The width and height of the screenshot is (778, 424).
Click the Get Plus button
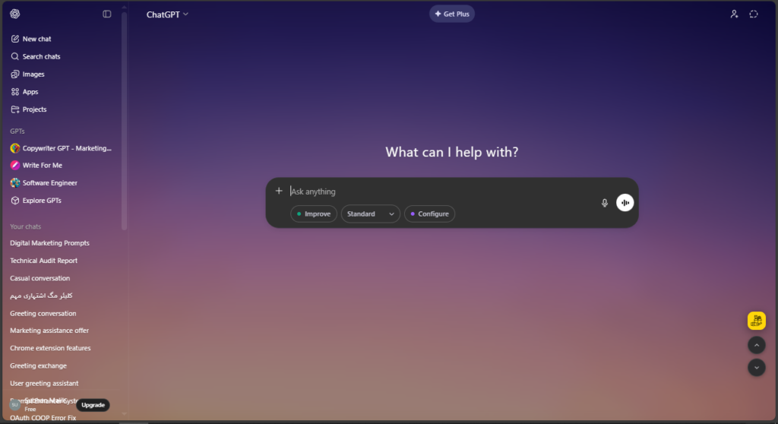[x=452, y=14]
